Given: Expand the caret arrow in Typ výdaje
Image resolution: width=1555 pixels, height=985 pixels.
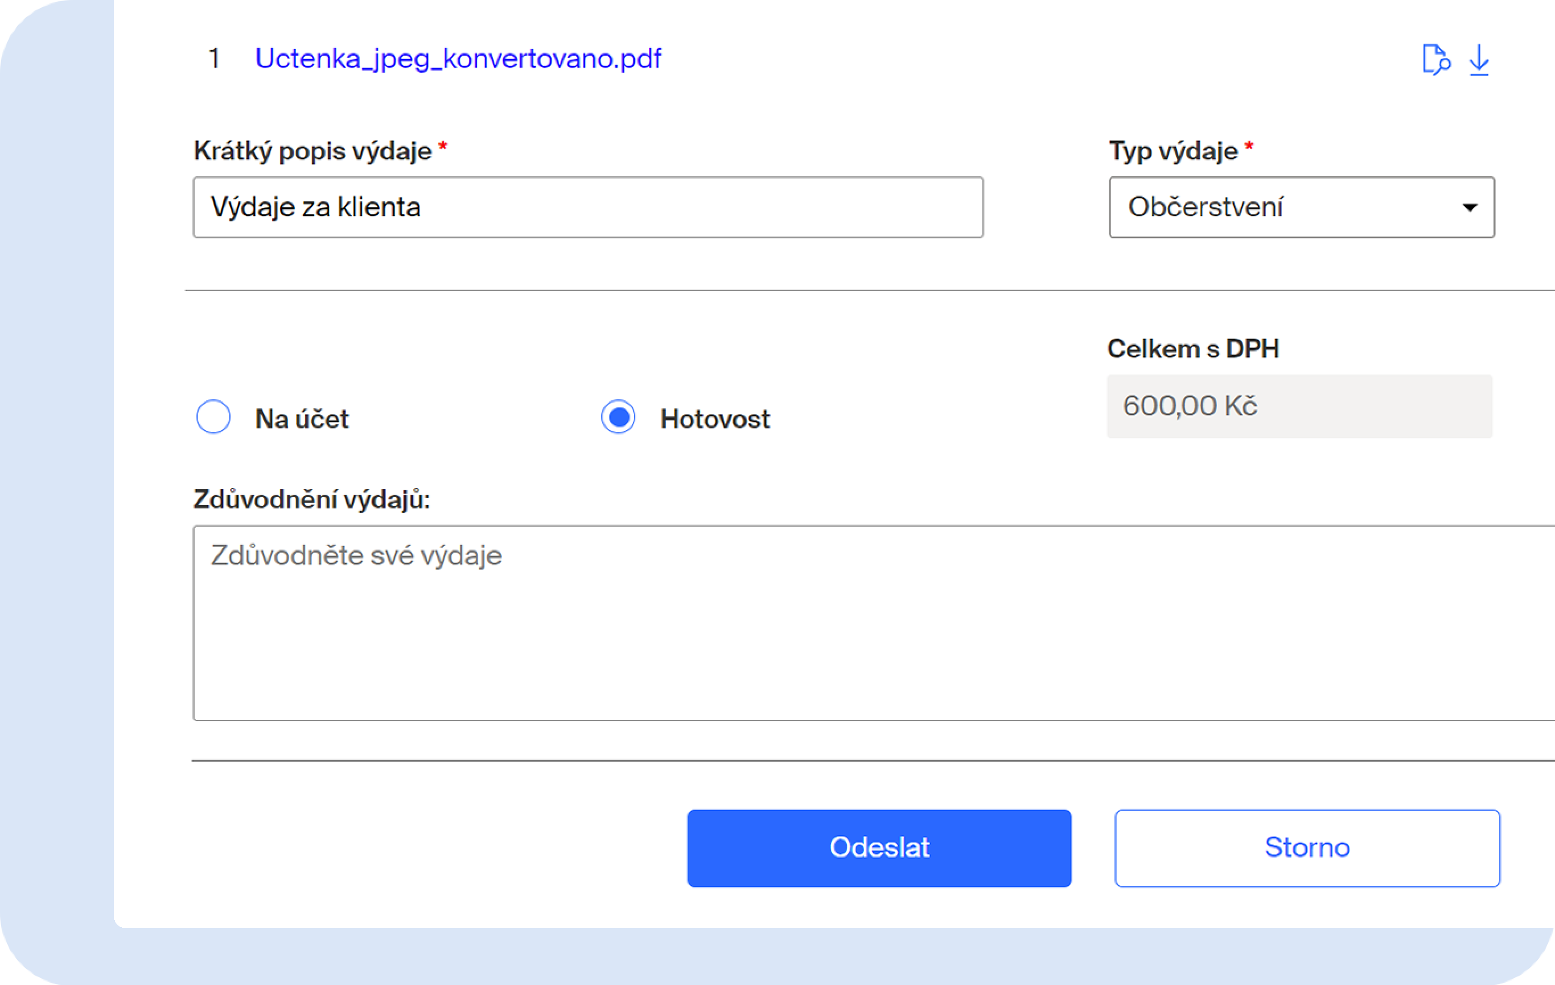Looking at the screenshot, I should coord(1470,208).
